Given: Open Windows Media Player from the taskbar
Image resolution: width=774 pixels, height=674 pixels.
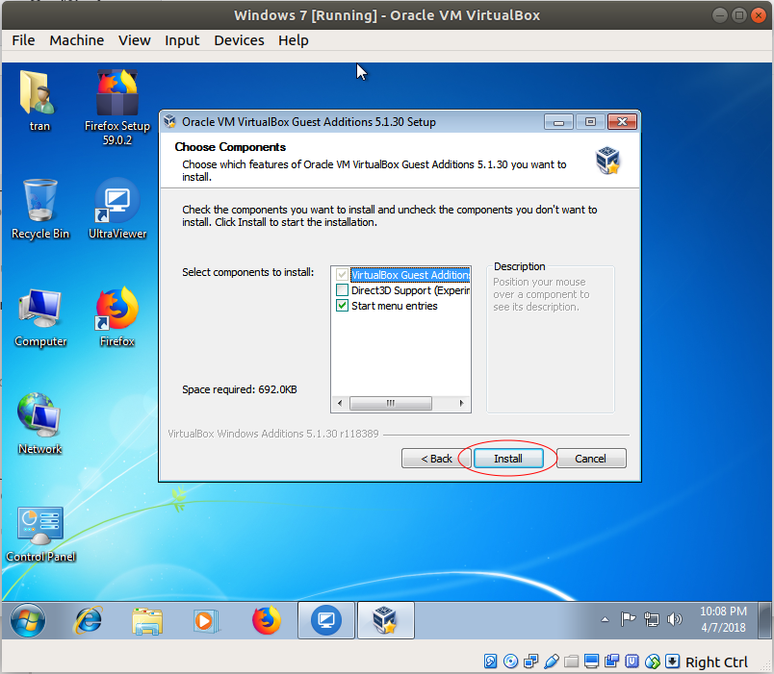Looking at the screenshot, I should coord(206,620).
